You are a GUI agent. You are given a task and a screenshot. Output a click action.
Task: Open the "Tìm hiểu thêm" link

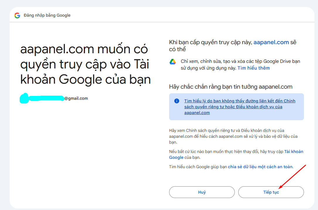click(x=254, y=68)
